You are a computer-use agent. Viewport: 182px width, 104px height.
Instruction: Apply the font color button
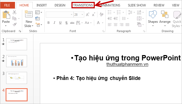[98, 23]
